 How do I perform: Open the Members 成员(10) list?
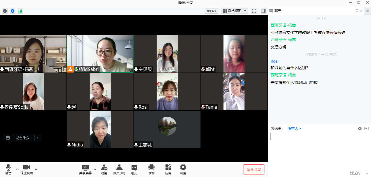point(119,169)
